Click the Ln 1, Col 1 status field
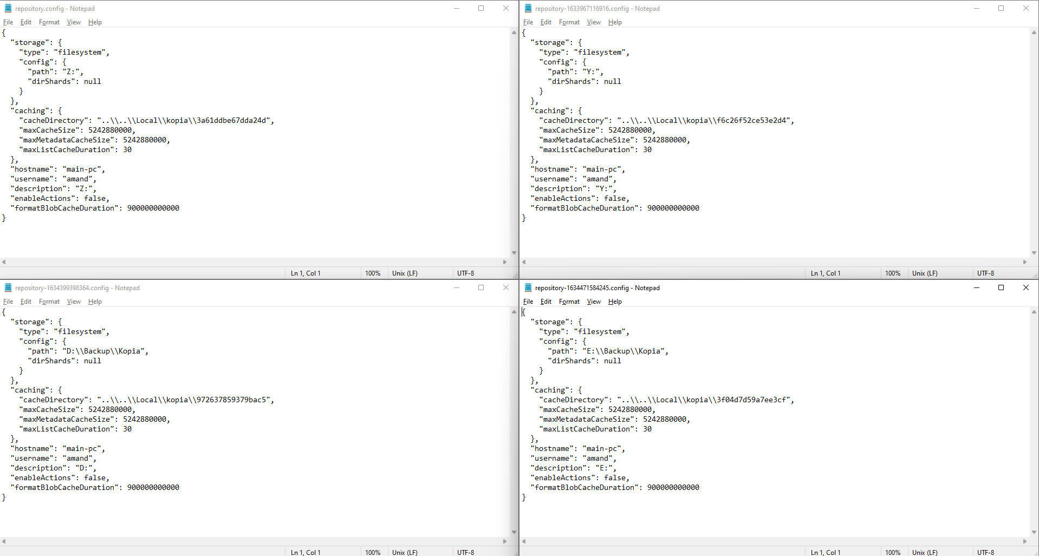This screenshot has width=1039, height=556. point(305,273)
